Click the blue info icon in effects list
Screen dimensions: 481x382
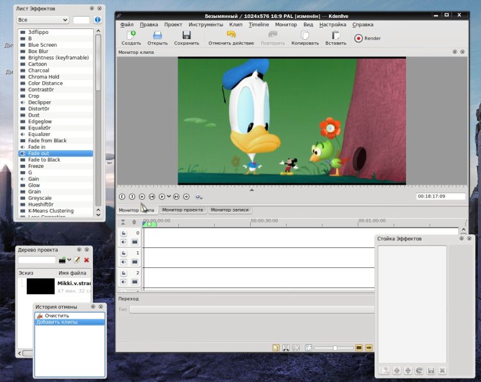tap(97, 20)
